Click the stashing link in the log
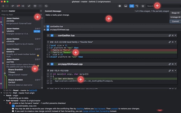 80,108
